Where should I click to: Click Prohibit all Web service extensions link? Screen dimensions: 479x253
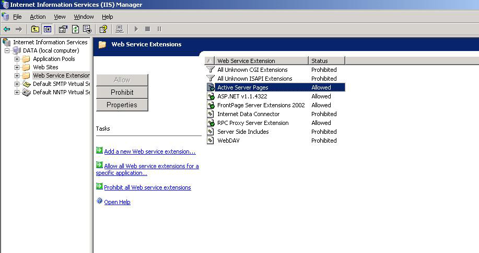click(x=147, y=187)
